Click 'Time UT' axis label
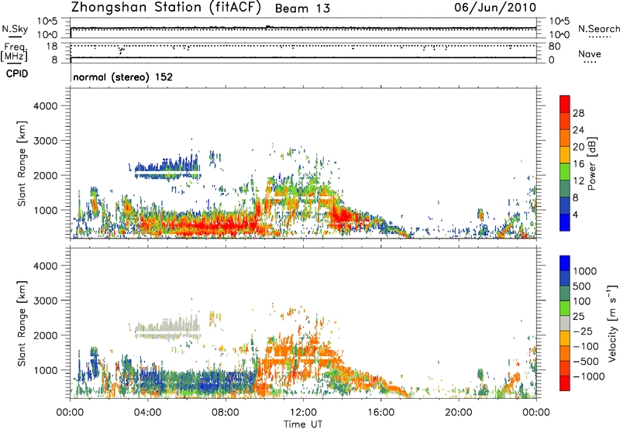 (x=303, y=424)
